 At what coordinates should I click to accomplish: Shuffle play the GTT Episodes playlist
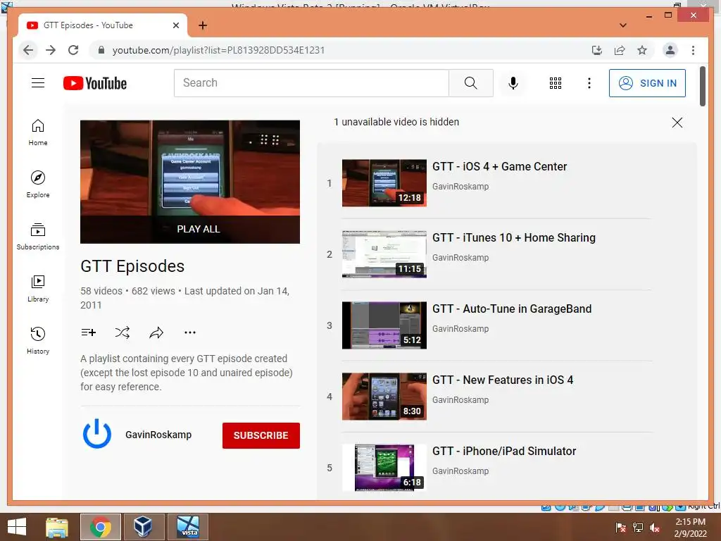click(x=123, y=332)
